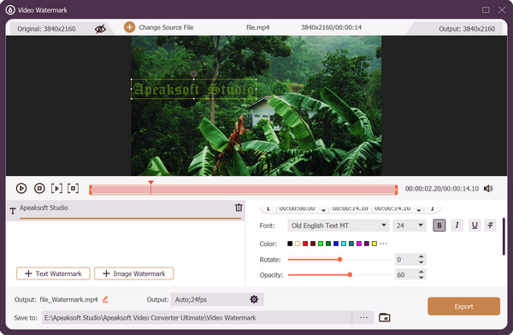Add a new Image Watermark
Screen dimensions: 513x335
click(x=134, y=273)
